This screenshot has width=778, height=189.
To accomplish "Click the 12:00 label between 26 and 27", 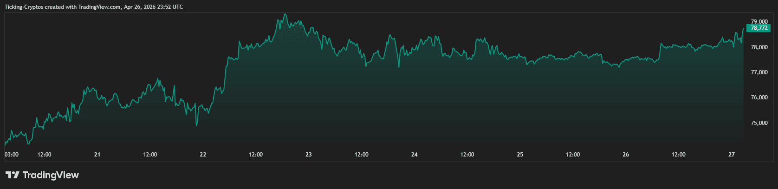I will (x=679, y=155).
